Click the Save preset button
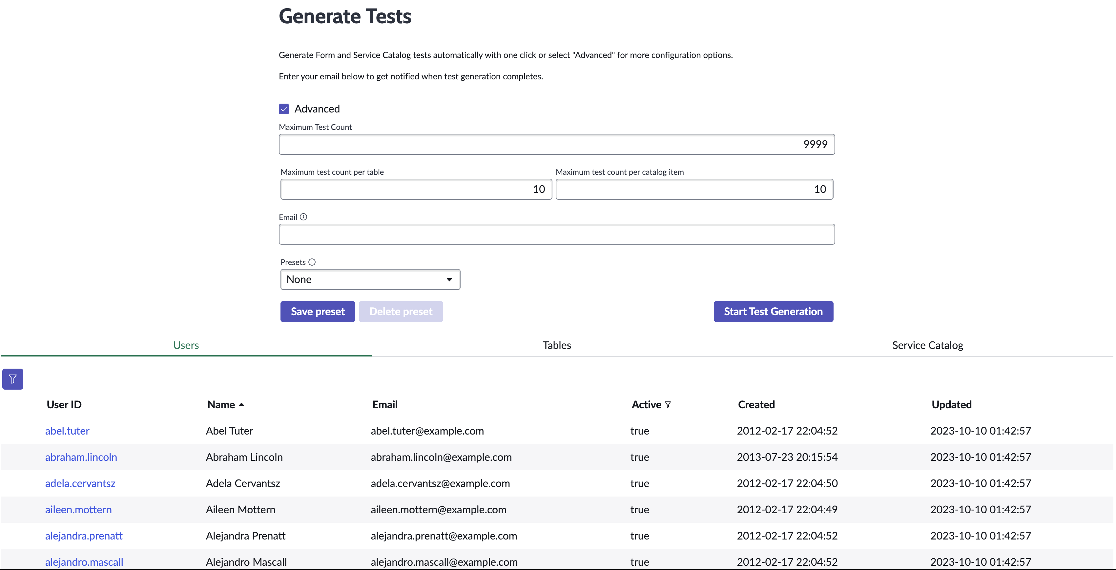 318,312
